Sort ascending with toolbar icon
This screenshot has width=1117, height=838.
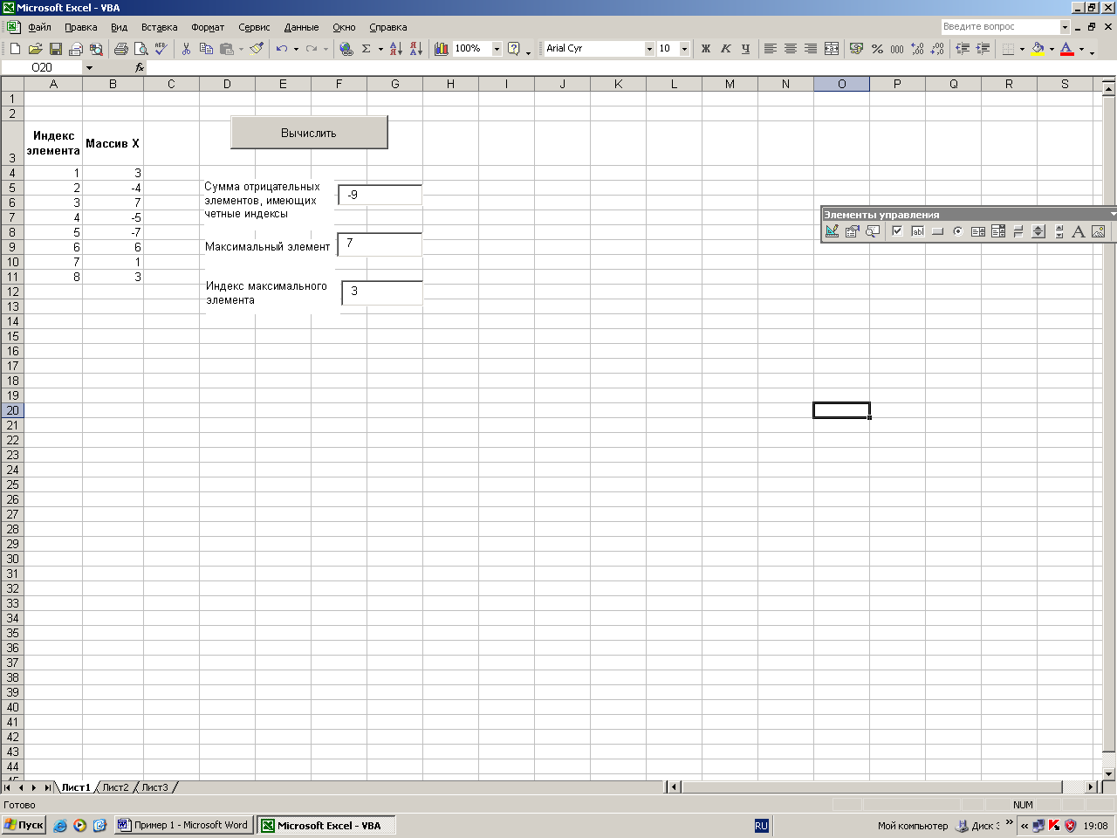click(395, 49)
